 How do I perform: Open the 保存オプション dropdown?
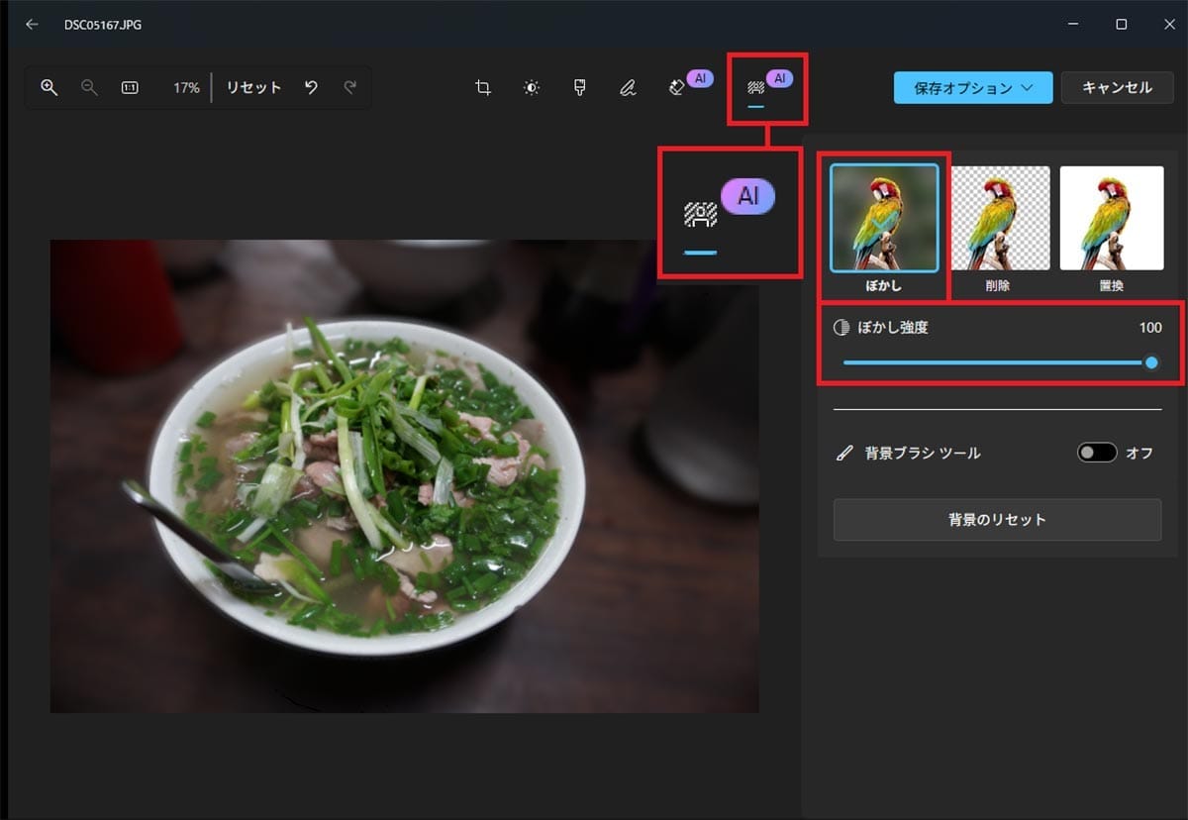pyautogui.click(x=972, y=87)
